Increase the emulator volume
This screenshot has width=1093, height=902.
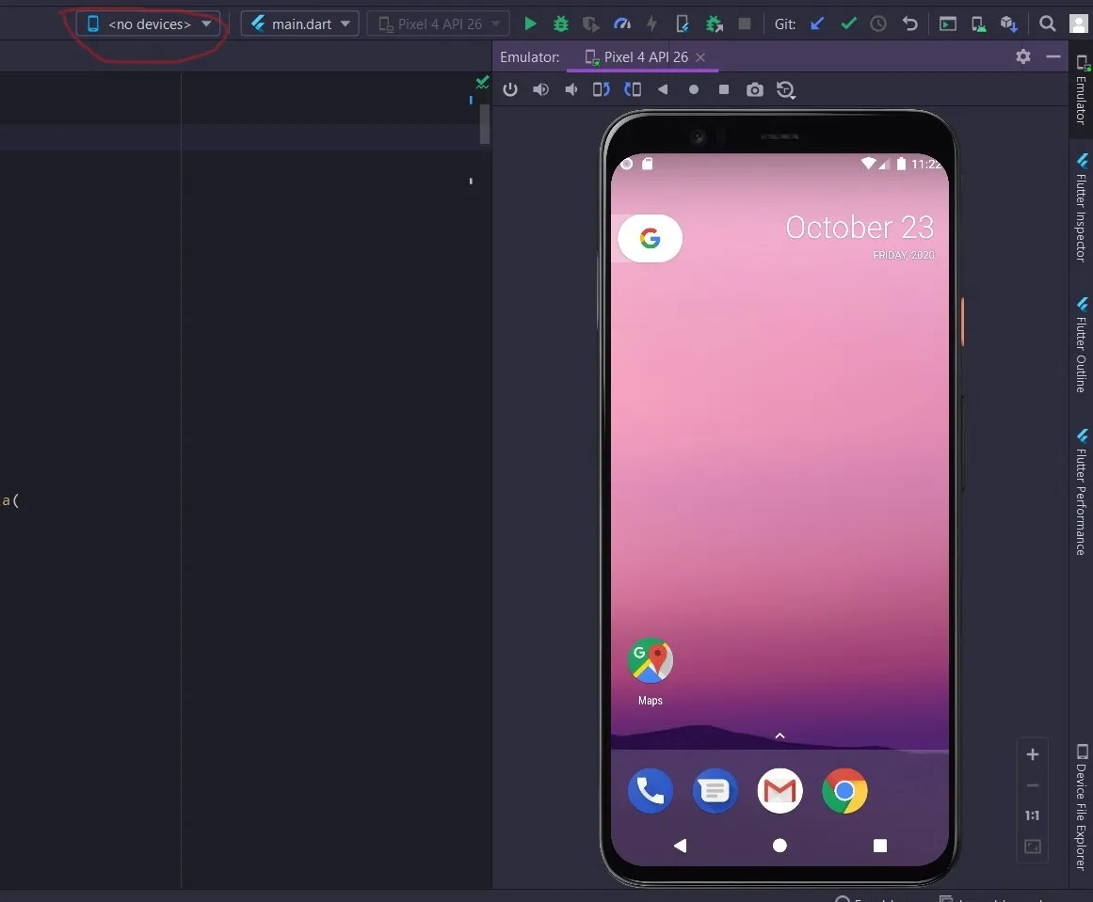click(x=540, y=89)
